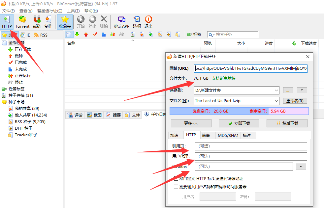Switch to the IE tab in sidebar
324x208 pixels.
click(x=25, y=35)
